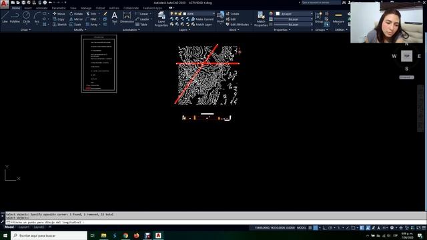Activate the Move command

click(x=59, y=13)
